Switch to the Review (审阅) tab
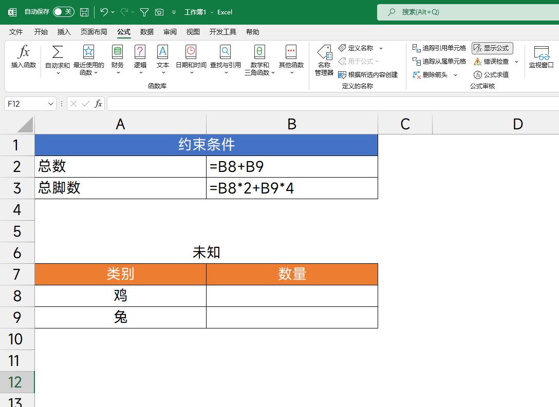Viewport: 559px width, 407px height. [170, 32]
